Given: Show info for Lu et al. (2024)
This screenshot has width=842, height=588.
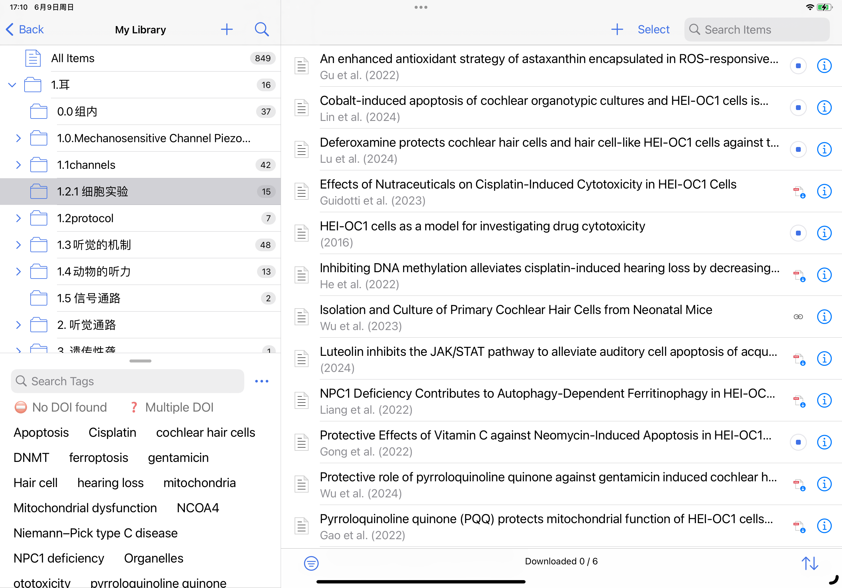Looking at the screenshot, I should pyautogui.click(x=824, y=150).
